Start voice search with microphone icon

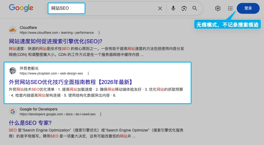pos(173,8)
